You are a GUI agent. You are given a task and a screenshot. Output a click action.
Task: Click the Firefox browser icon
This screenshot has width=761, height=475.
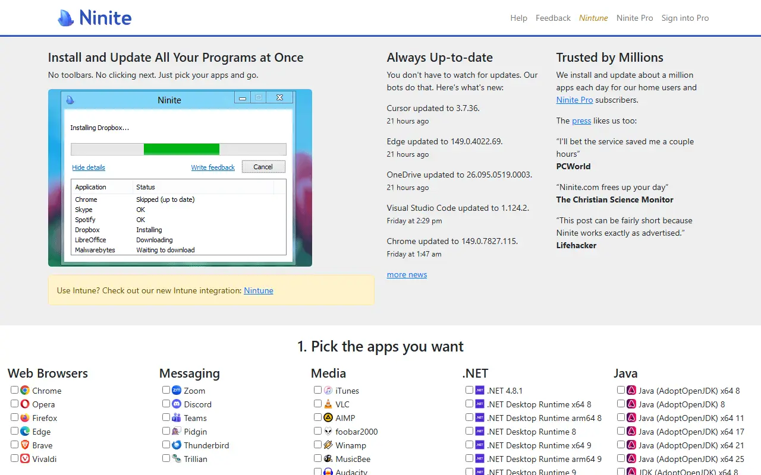coord(25,417)
